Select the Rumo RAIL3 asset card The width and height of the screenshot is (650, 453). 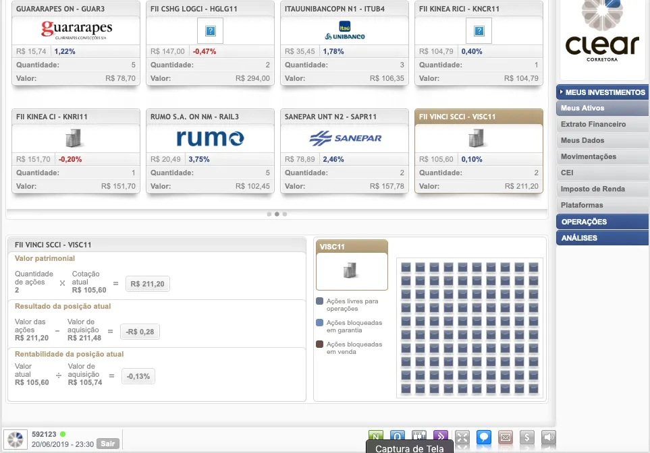point(210,151)
